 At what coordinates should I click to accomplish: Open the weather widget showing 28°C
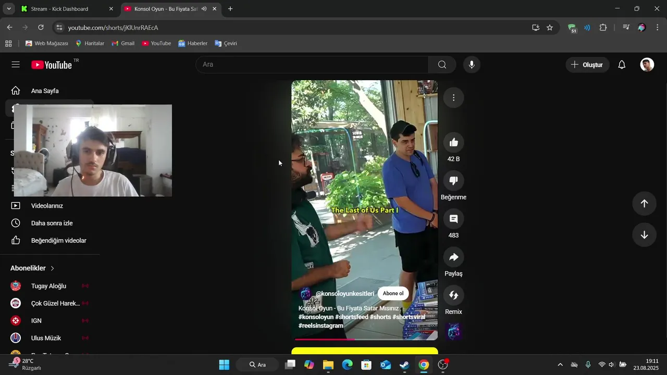[26, 365]
